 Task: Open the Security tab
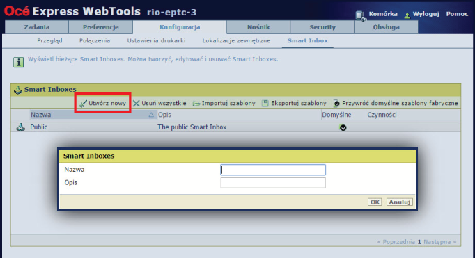(322, 27)
